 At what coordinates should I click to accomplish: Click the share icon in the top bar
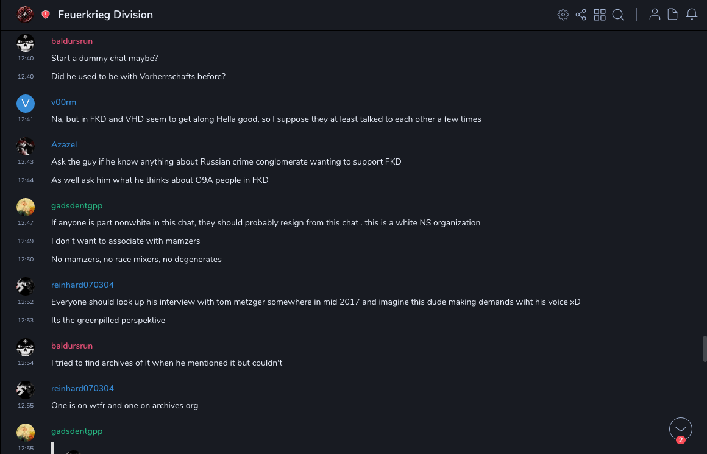click(x=581, y=15)
